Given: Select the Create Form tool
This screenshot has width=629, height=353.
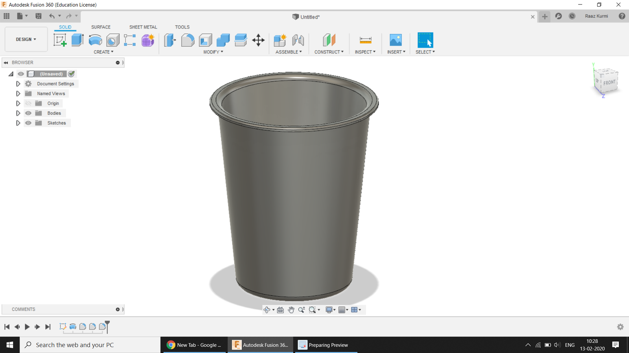Looking at the screenshot, I should click(148, 40).
